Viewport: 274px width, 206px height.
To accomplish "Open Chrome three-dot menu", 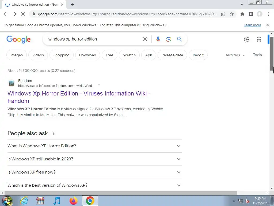I will (x=268, y=14).
